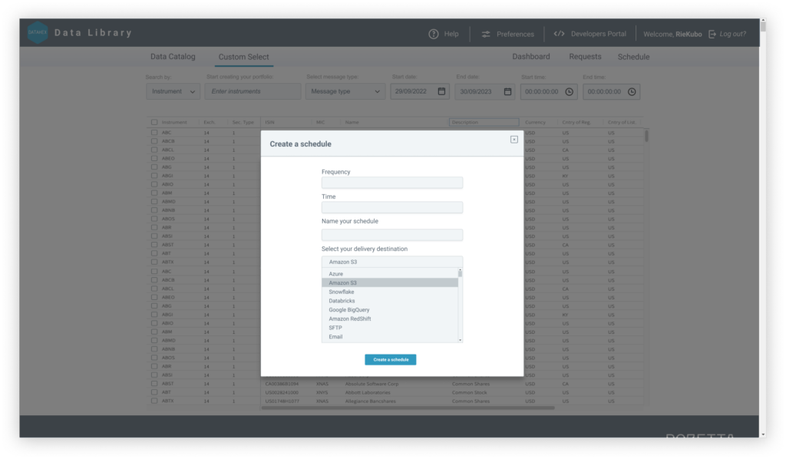Screen dimensions: 786x459
Task: Open the Developers Portal code icon
Action: (560, 34)
